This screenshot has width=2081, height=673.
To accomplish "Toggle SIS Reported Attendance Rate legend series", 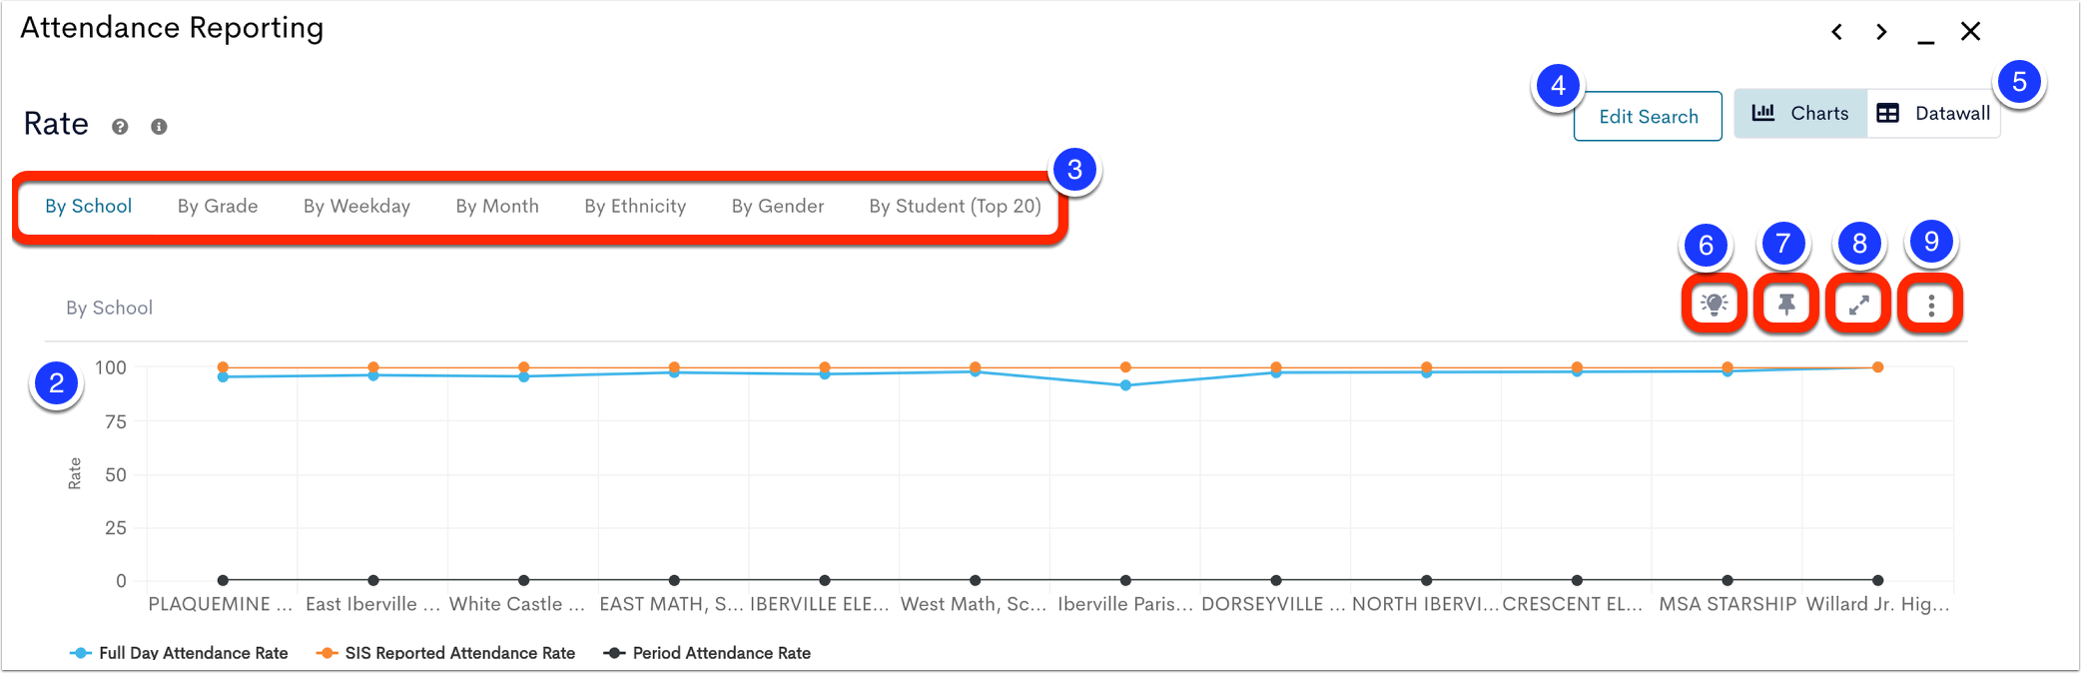I will pyautogui.click(x=445, y=653).
